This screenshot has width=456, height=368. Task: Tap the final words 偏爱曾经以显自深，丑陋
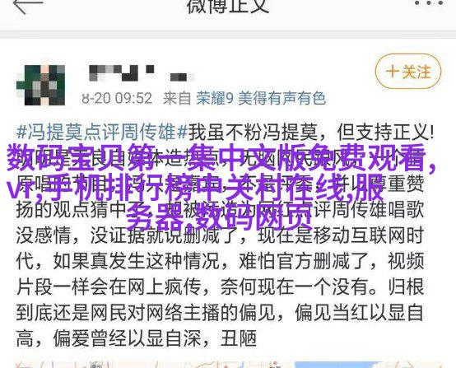click(x=155, y=338)
